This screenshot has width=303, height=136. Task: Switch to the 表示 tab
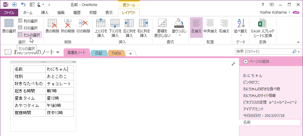[x=109, y=13]
